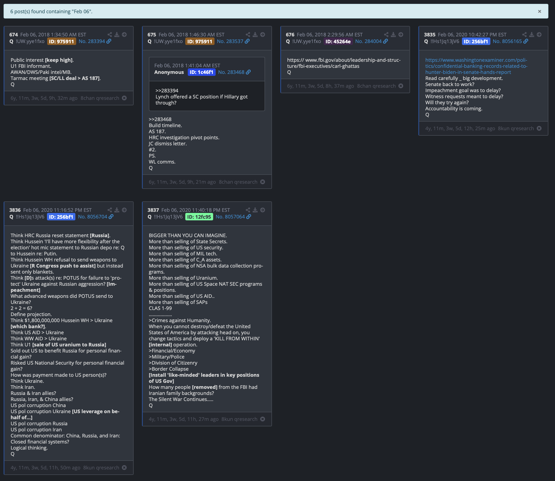The width and height of the screenshot is (555, 481).
Task: Select the green ID: 12fc95 badge
Action: pos(199,217)
